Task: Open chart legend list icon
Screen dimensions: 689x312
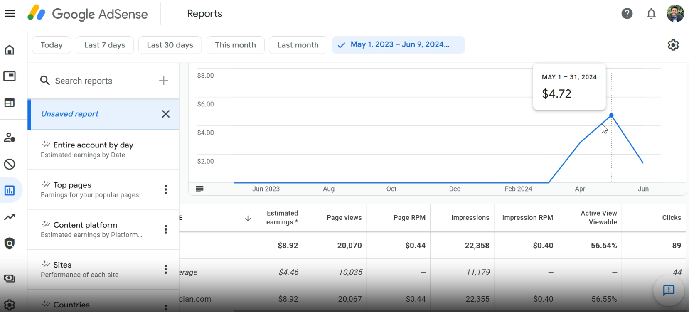Action: click(x=199, y=189)
